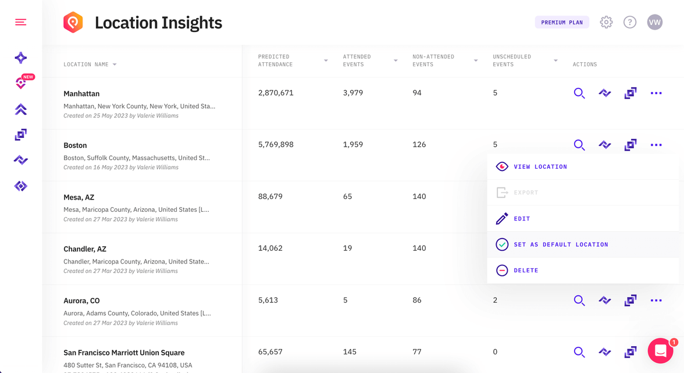Open settings gear icon in header
Viewport: 684px width, 373px height.
(606, 22)
